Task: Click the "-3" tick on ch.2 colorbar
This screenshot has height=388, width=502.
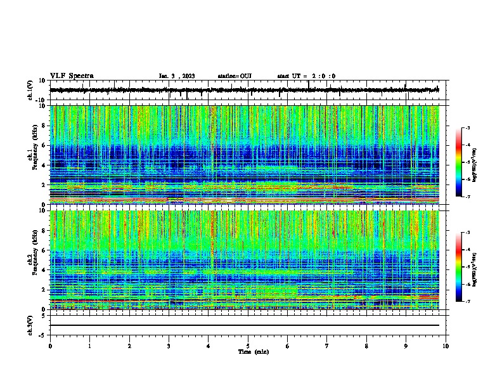Action: pyautogui.click(x=467, y=233)
